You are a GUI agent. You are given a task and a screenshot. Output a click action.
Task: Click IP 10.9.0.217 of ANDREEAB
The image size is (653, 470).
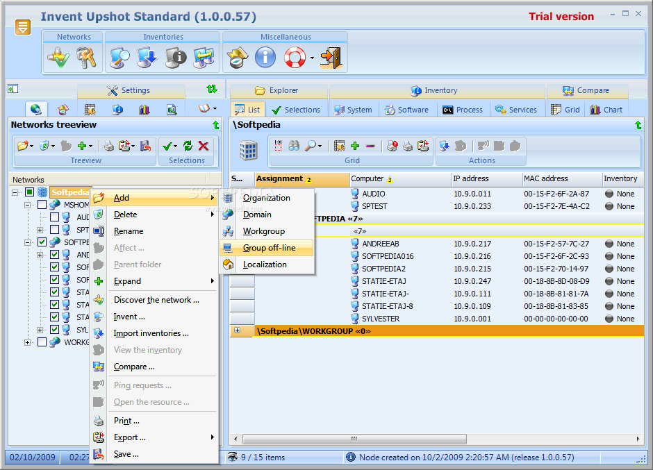(x=472, y=244)
